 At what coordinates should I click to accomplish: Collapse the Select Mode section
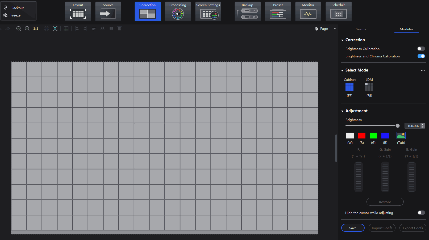click(x=342, y=70)
